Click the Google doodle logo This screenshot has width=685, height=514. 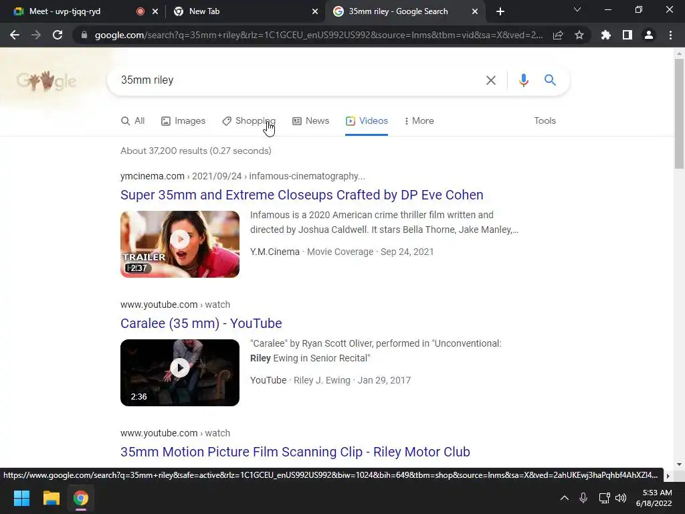[46, 80]
